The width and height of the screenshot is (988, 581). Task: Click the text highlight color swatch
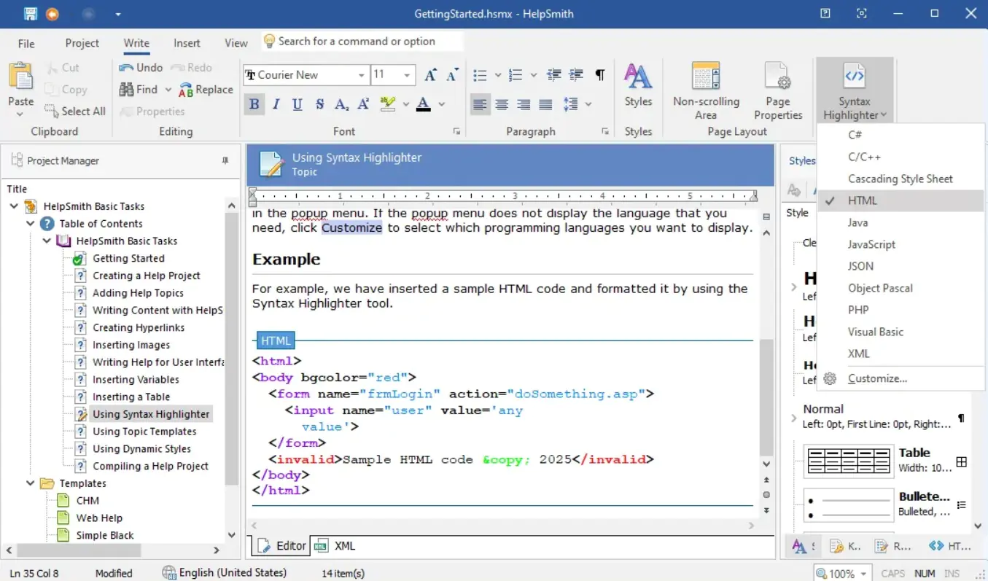click(x=388, y=104)
